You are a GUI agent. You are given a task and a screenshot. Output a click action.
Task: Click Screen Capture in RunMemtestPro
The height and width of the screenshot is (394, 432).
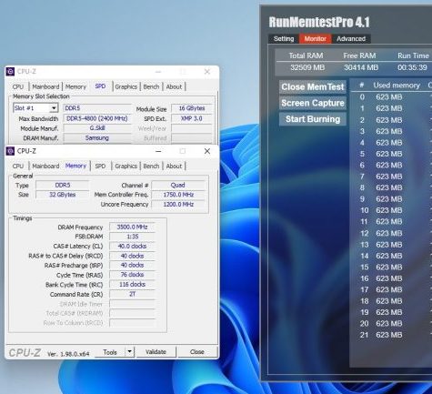pyautogui.click(x=313, y=103)
